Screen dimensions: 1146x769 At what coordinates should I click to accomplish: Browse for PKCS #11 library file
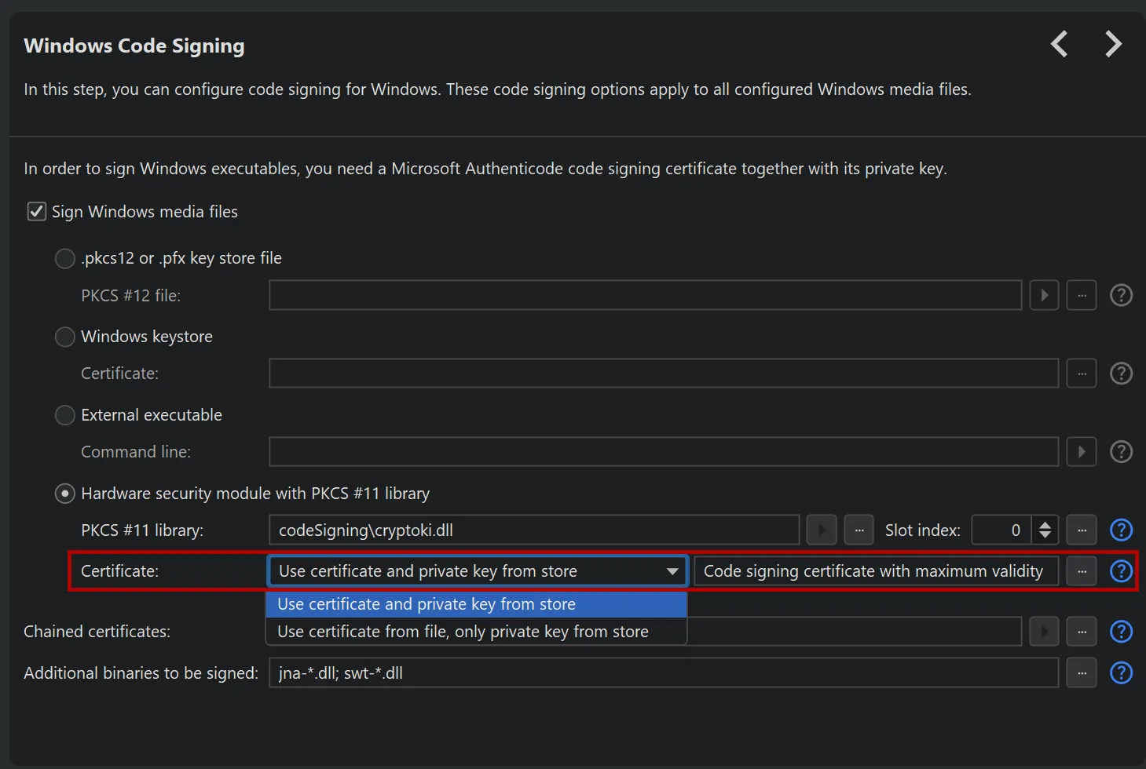coord(859,530)
